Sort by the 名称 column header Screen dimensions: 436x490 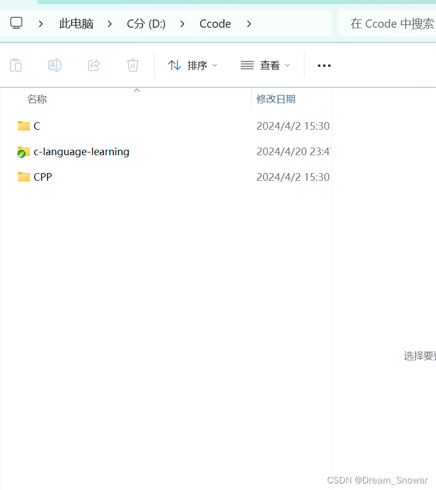[x=37, y=99]
